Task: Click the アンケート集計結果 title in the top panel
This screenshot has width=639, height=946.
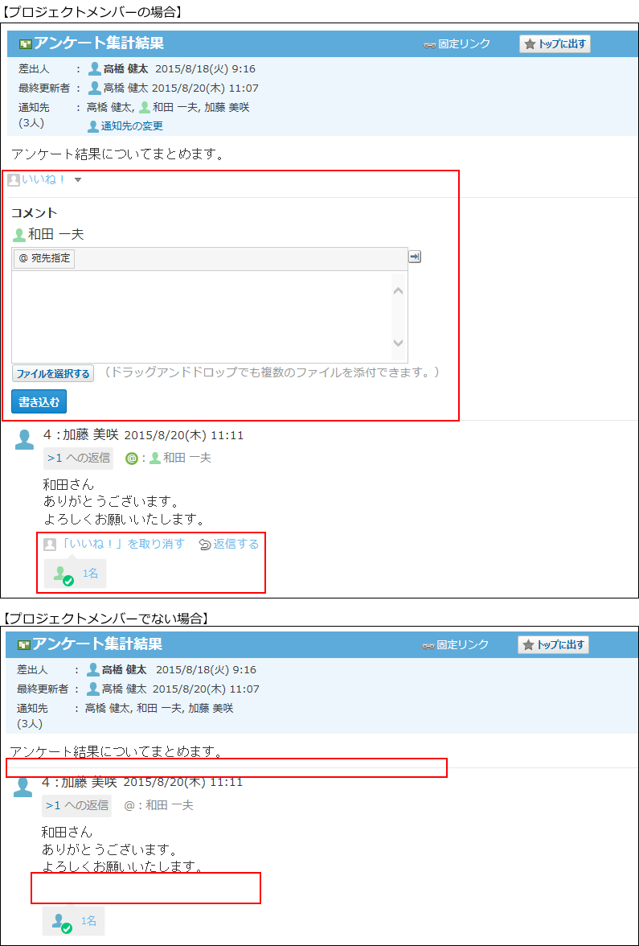Action: pyautogui.click(x=98, y=43)
